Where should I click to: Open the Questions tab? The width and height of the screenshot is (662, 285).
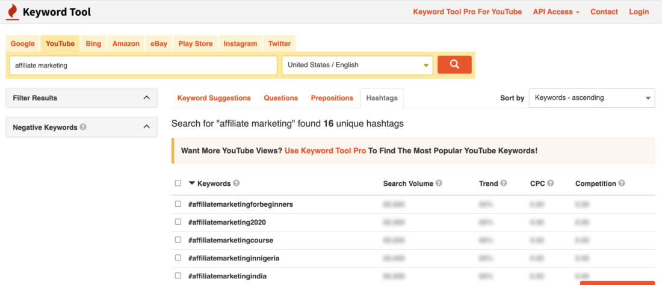[x=281, y=98]
